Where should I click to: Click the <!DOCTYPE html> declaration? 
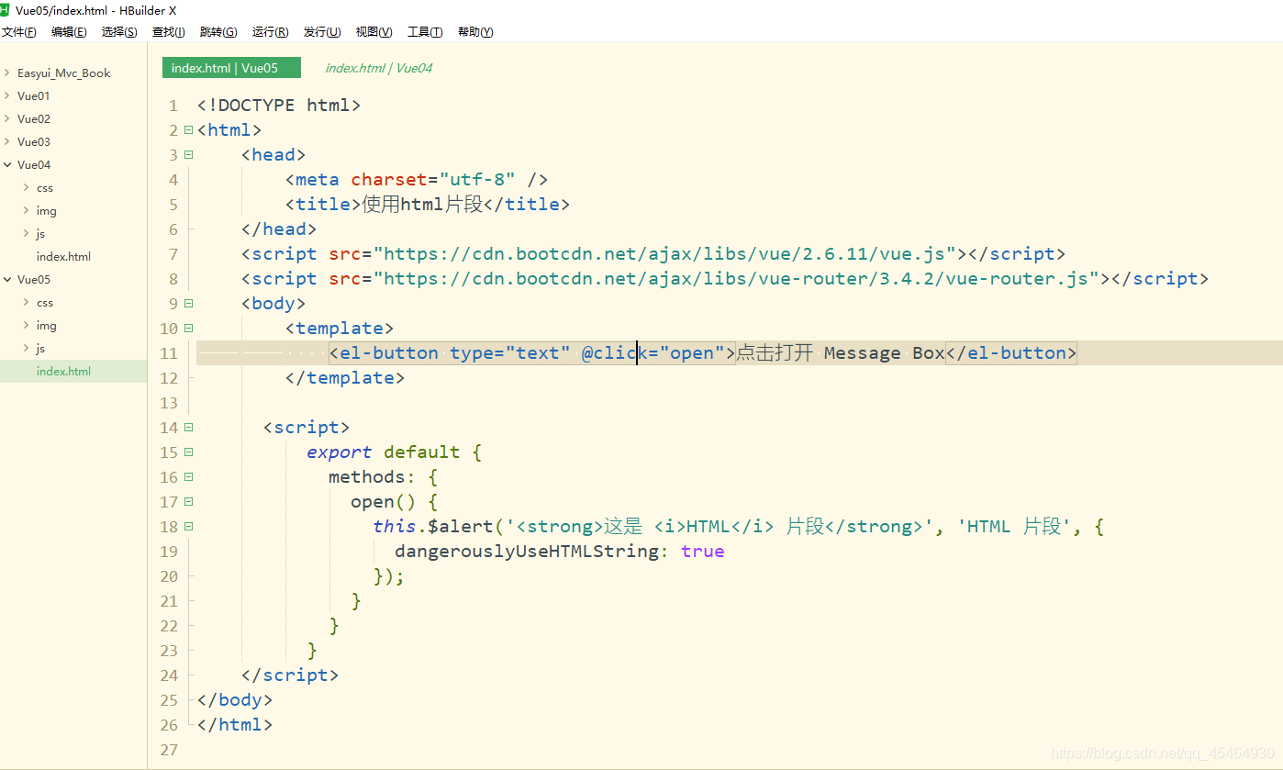279,106
